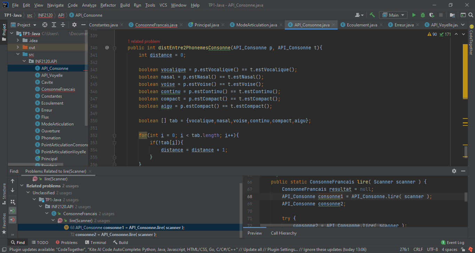475x253 pixels.
Task: Click the Call Hierarchy tab link
Action: pyautogui.click(x=284, y=233)
